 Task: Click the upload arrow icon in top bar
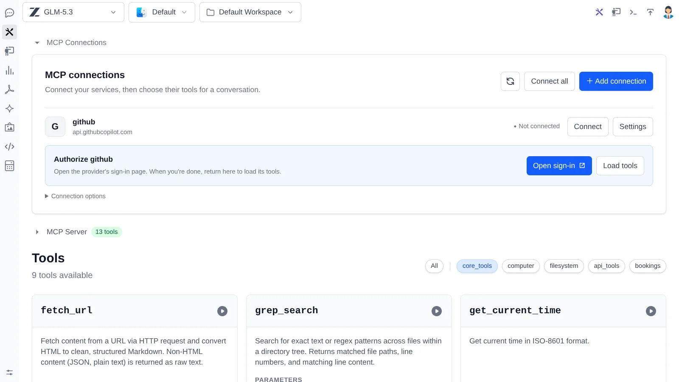(650, 12)
